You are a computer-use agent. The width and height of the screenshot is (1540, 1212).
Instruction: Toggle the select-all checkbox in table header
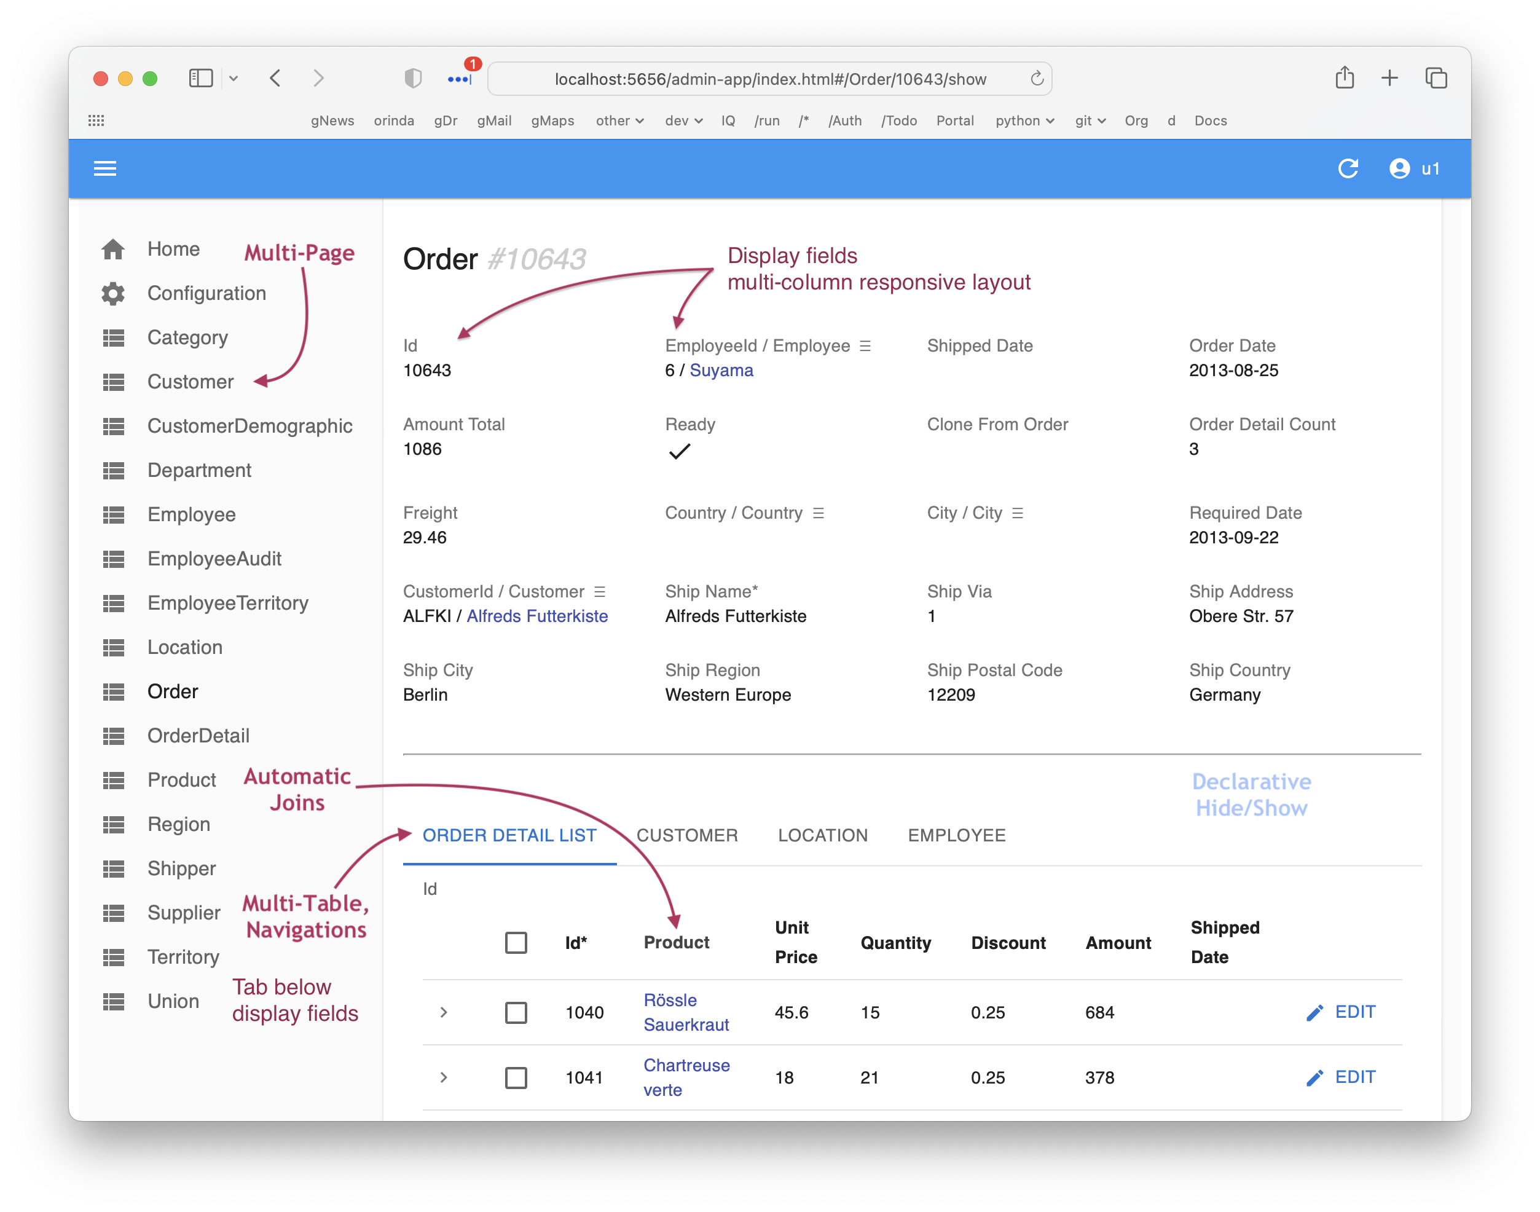tap(516, 943)
